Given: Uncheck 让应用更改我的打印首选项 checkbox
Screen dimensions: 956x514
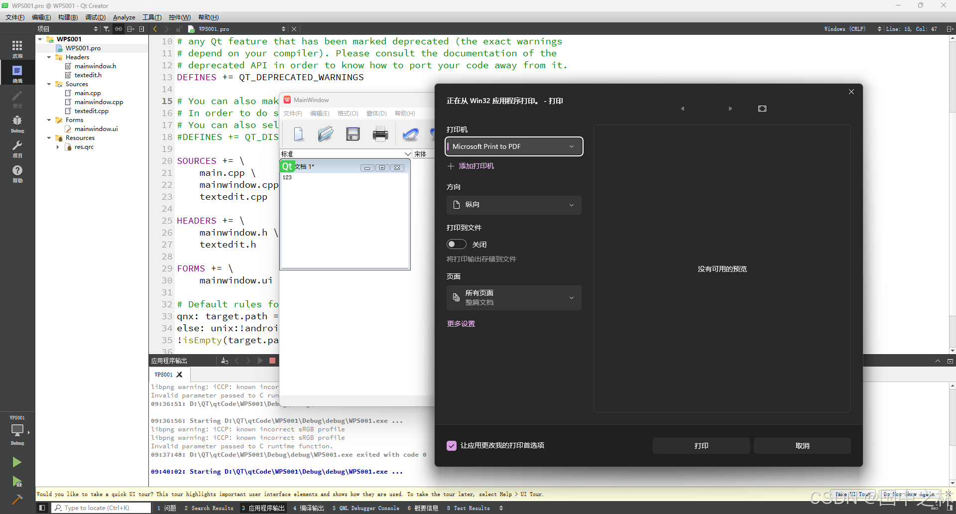Looking at the screenshot, I should pos(452,446).
